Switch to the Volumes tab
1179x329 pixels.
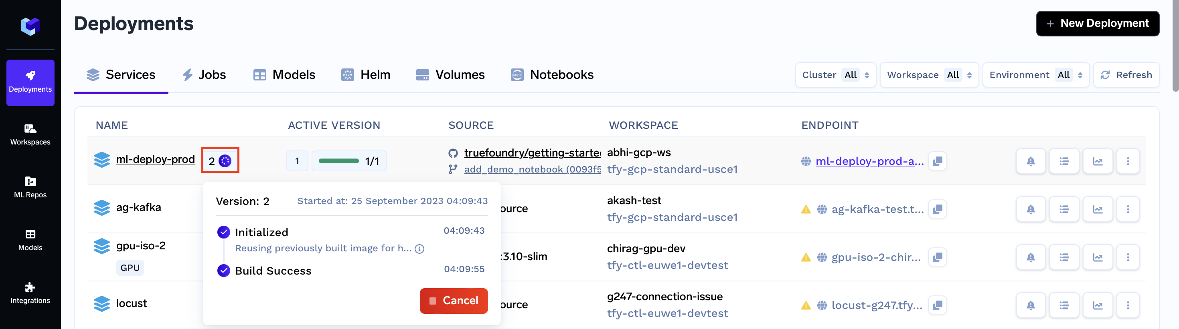[x=450, y=75]
